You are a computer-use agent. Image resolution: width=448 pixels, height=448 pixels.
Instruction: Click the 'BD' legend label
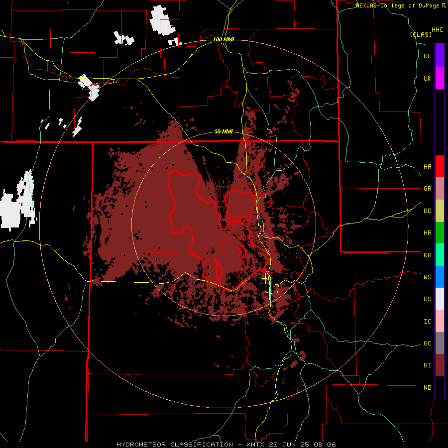pyautogui.click(x=427, y=211)
